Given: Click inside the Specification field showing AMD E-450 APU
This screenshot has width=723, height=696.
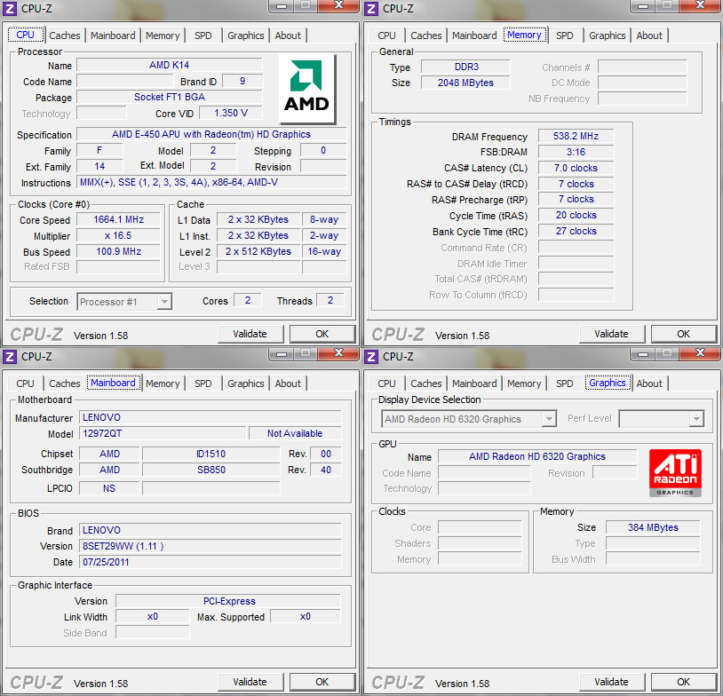Looking at the screenshot, I should (211, 135).
